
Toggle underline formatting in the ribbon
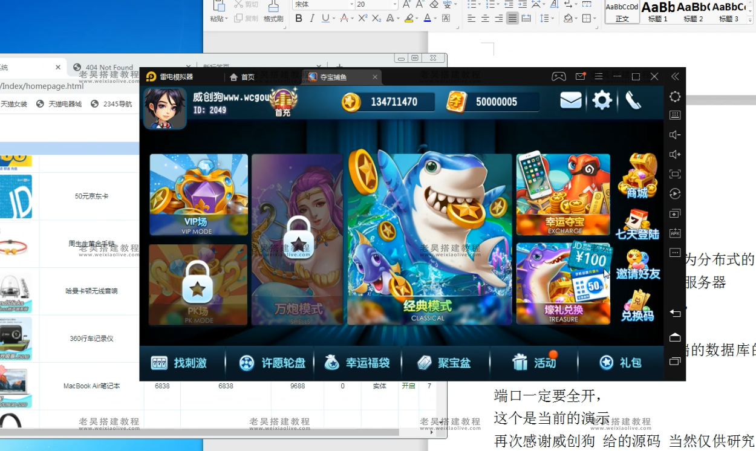coord(325,19)
